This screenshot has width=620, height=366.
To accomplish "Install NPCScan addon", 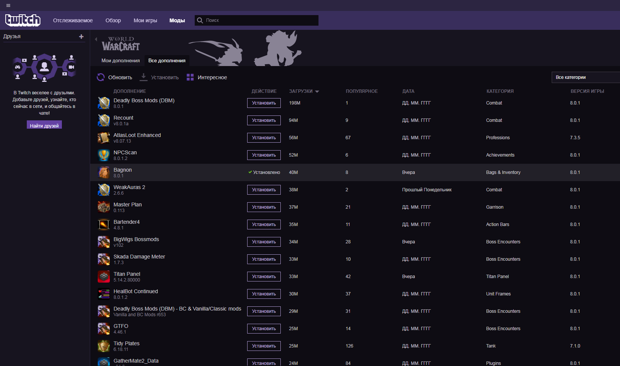I will coord(264,155).
